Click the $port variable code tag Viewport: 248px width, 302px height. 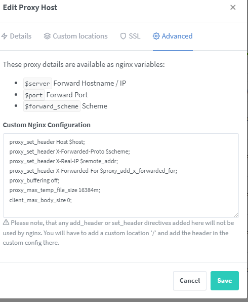(x=34, y=95)
